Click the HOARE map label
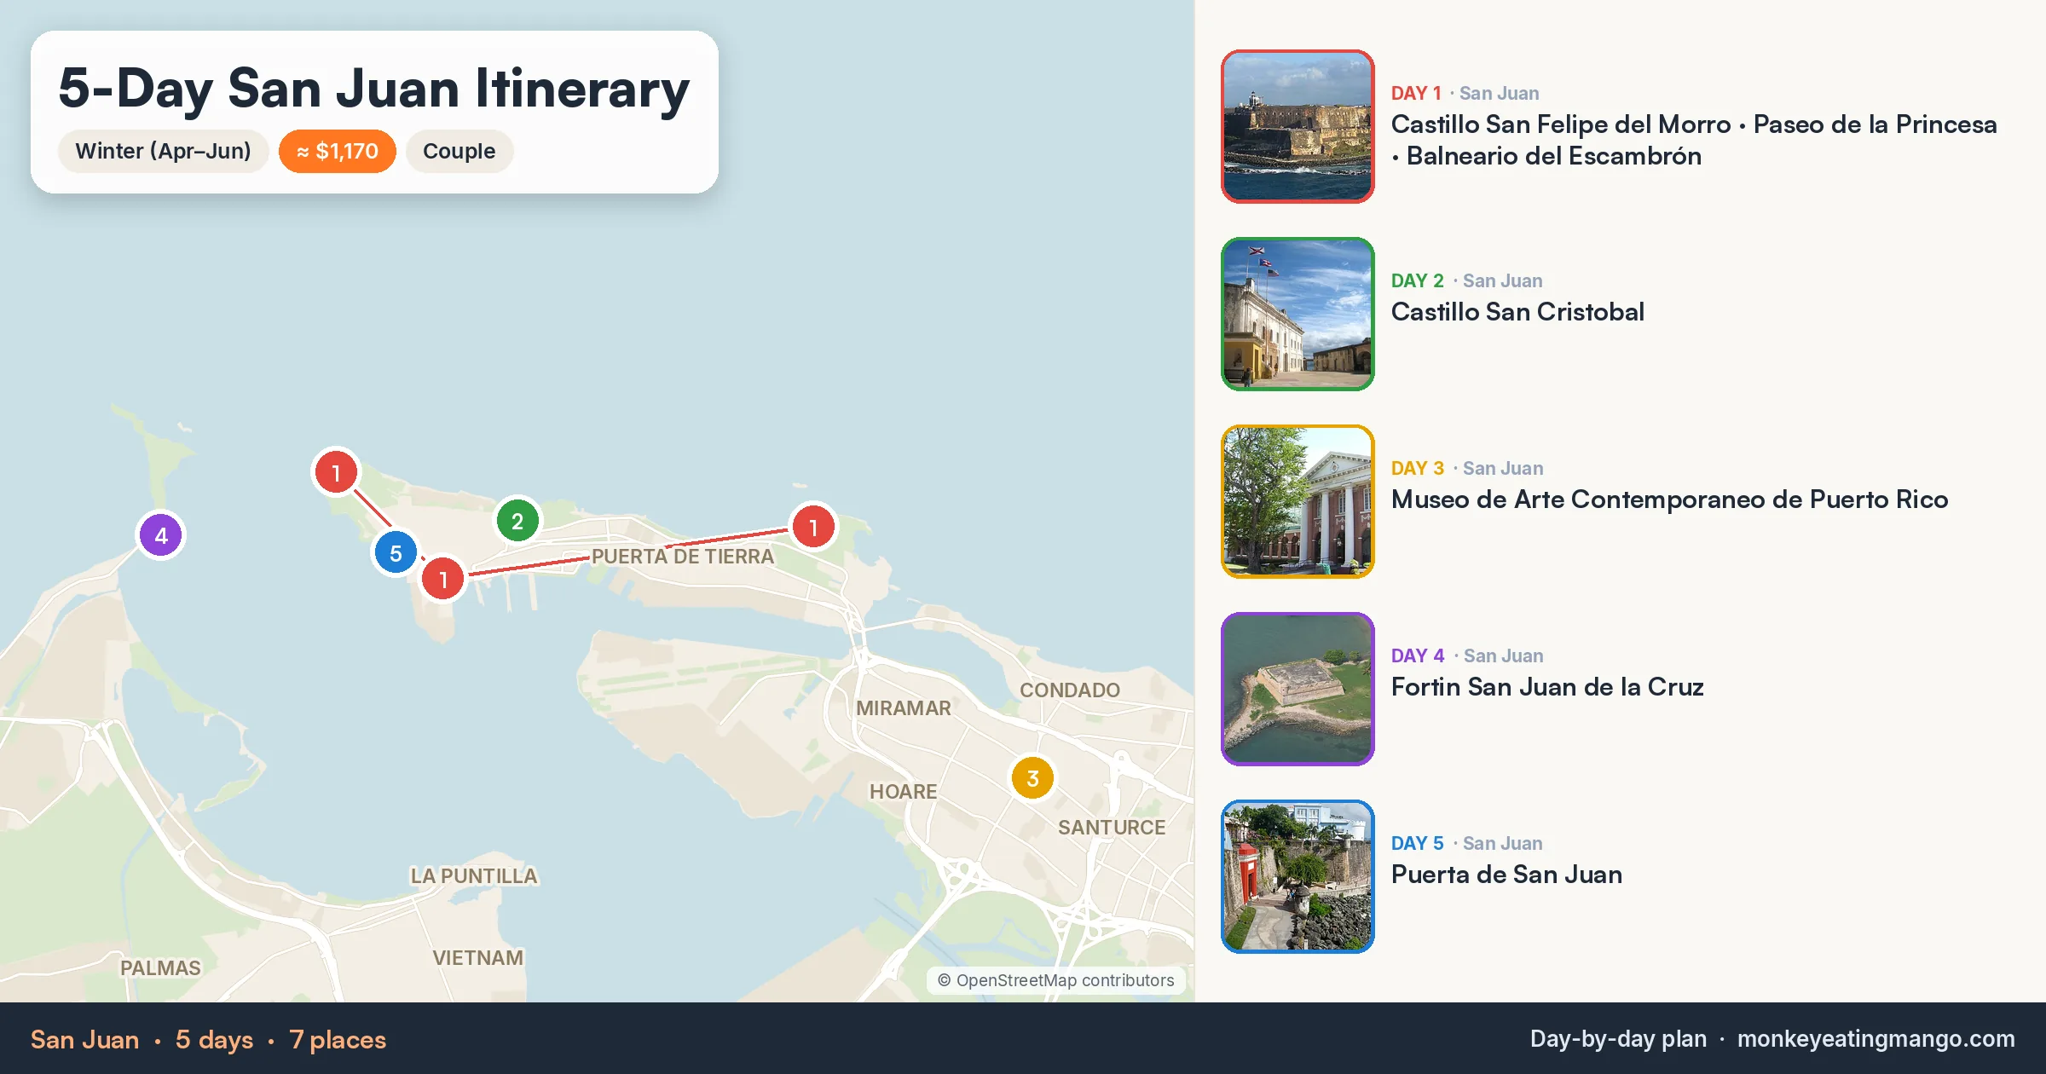The height and width of the screenshot is (1074, 2046). click(x=904, y=792)
